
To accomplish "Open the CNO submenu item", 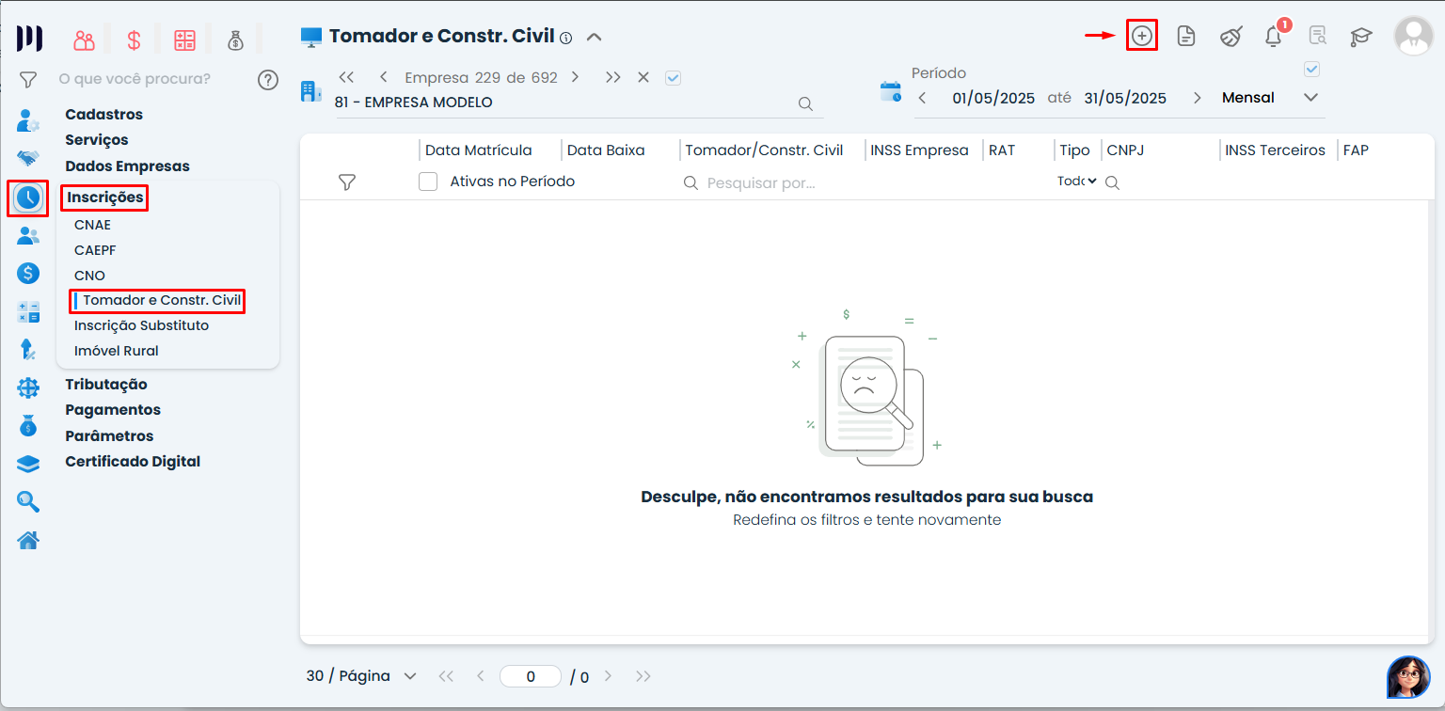I will tap(89, 276).
